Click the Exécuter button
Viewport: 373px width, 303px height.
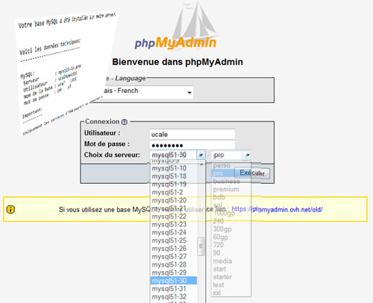pyautogui.click(x=252, y=173)
